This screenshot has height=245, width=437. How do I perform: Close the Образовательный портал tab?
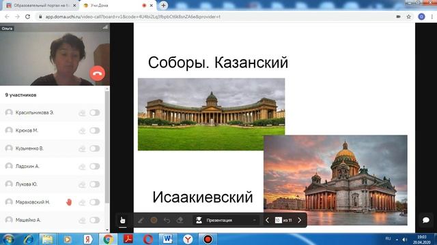click(74, 5)
